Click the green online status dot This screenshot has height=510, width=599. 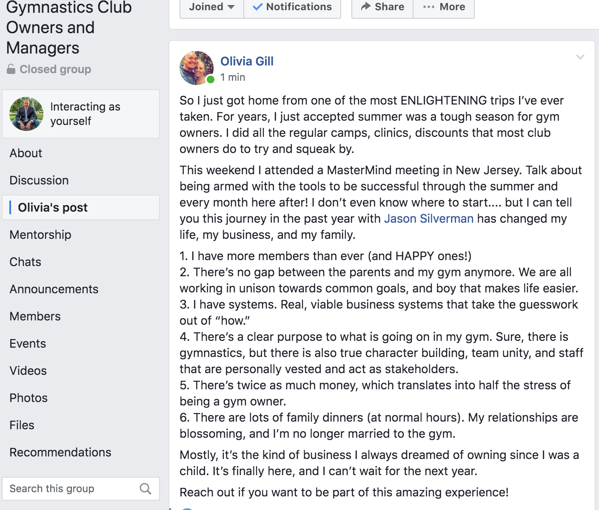point(210,79)
